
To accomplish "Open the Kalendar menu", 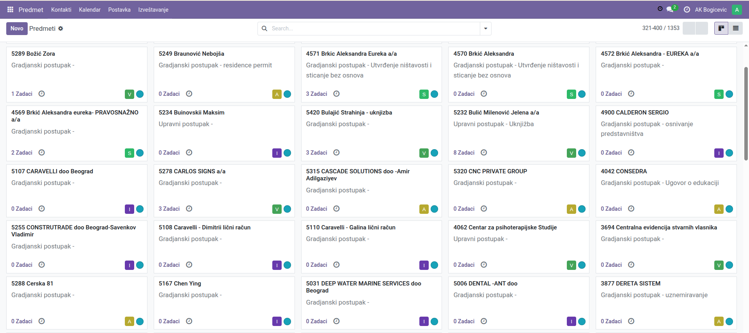I will point(90,10).
